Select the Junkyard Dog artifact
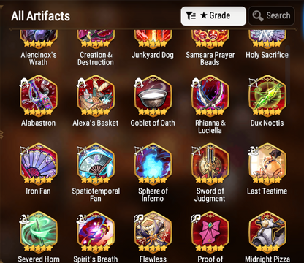304x263 pixels. 153,39
